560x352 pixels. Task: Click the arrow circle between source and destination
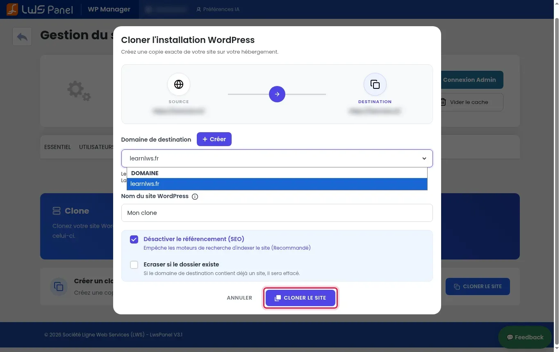point(277,94)
